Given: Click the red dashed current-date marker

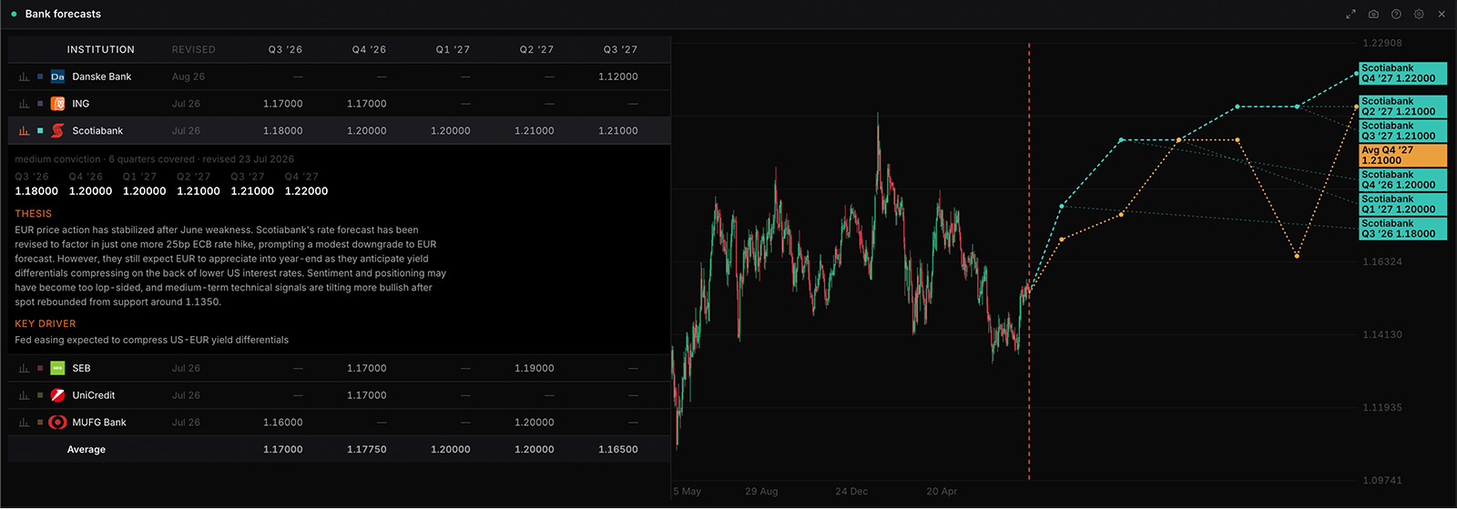Looking at the screenshot, I should point(1029,261).
